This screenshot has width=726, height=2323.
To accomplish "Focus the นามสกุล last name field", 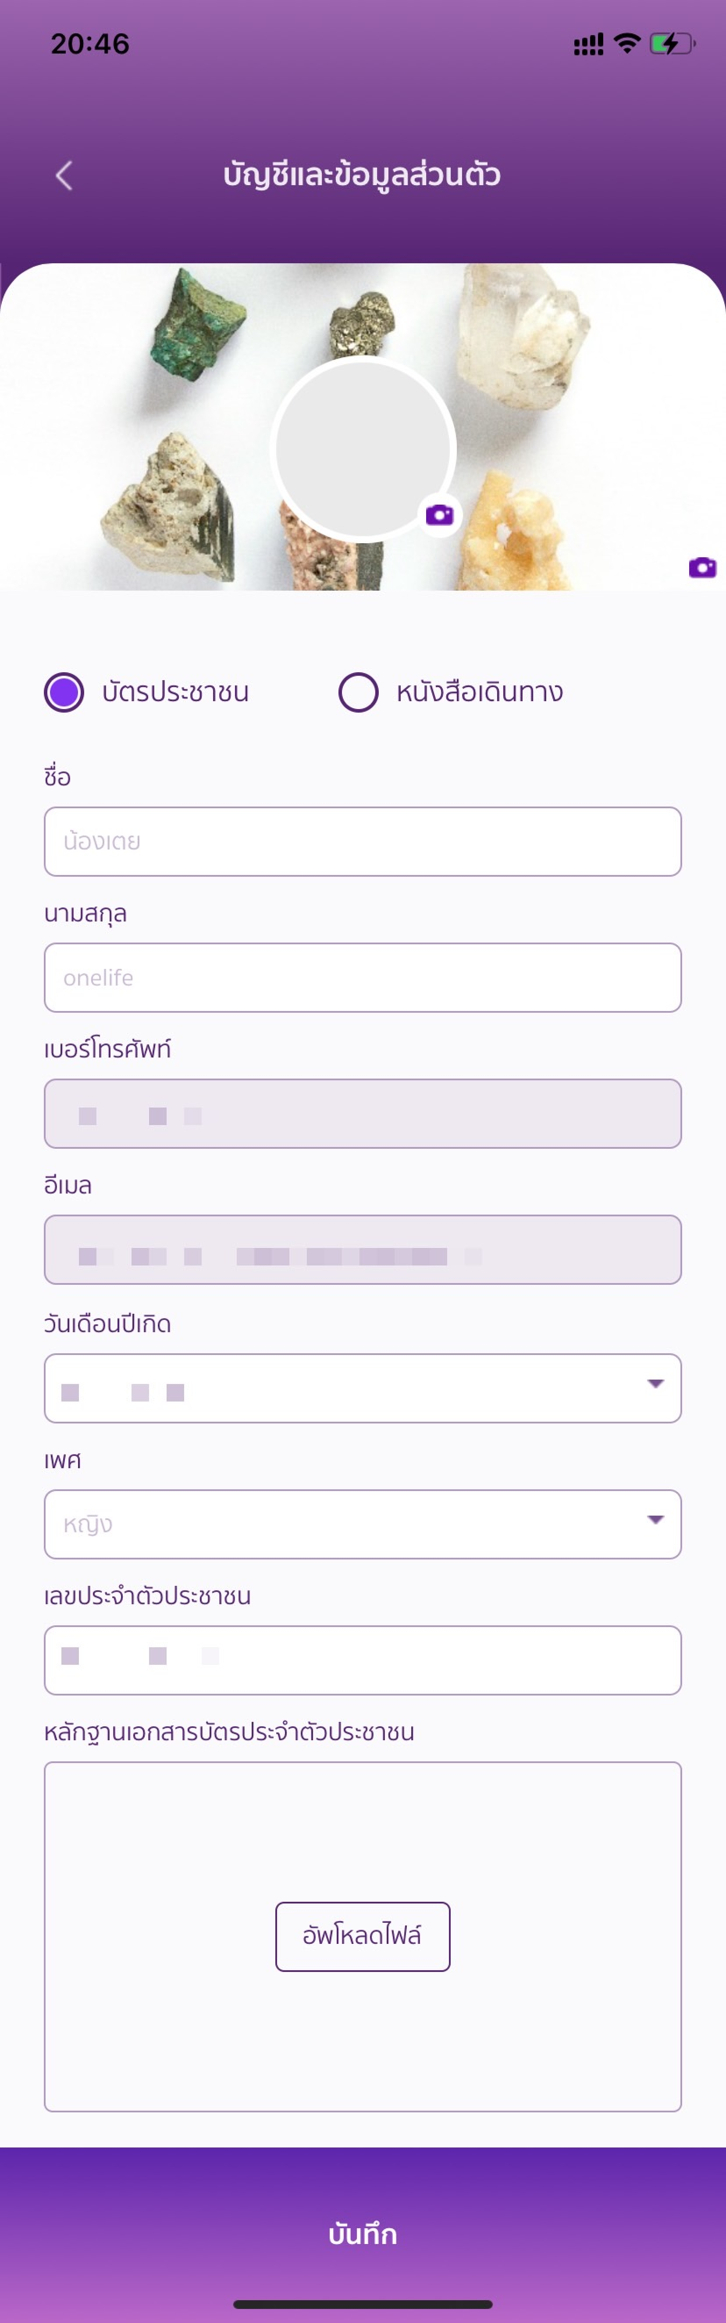I will coord(362,978).
